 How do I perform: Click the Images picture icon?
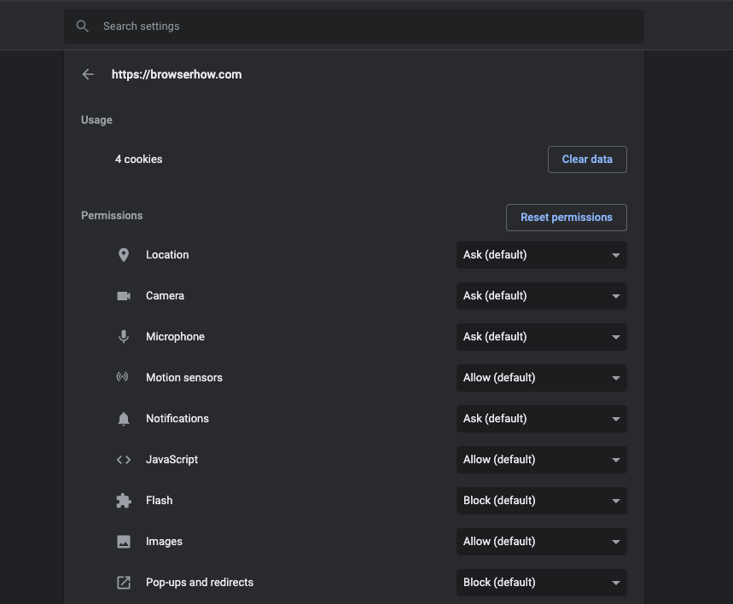(124, 542)
